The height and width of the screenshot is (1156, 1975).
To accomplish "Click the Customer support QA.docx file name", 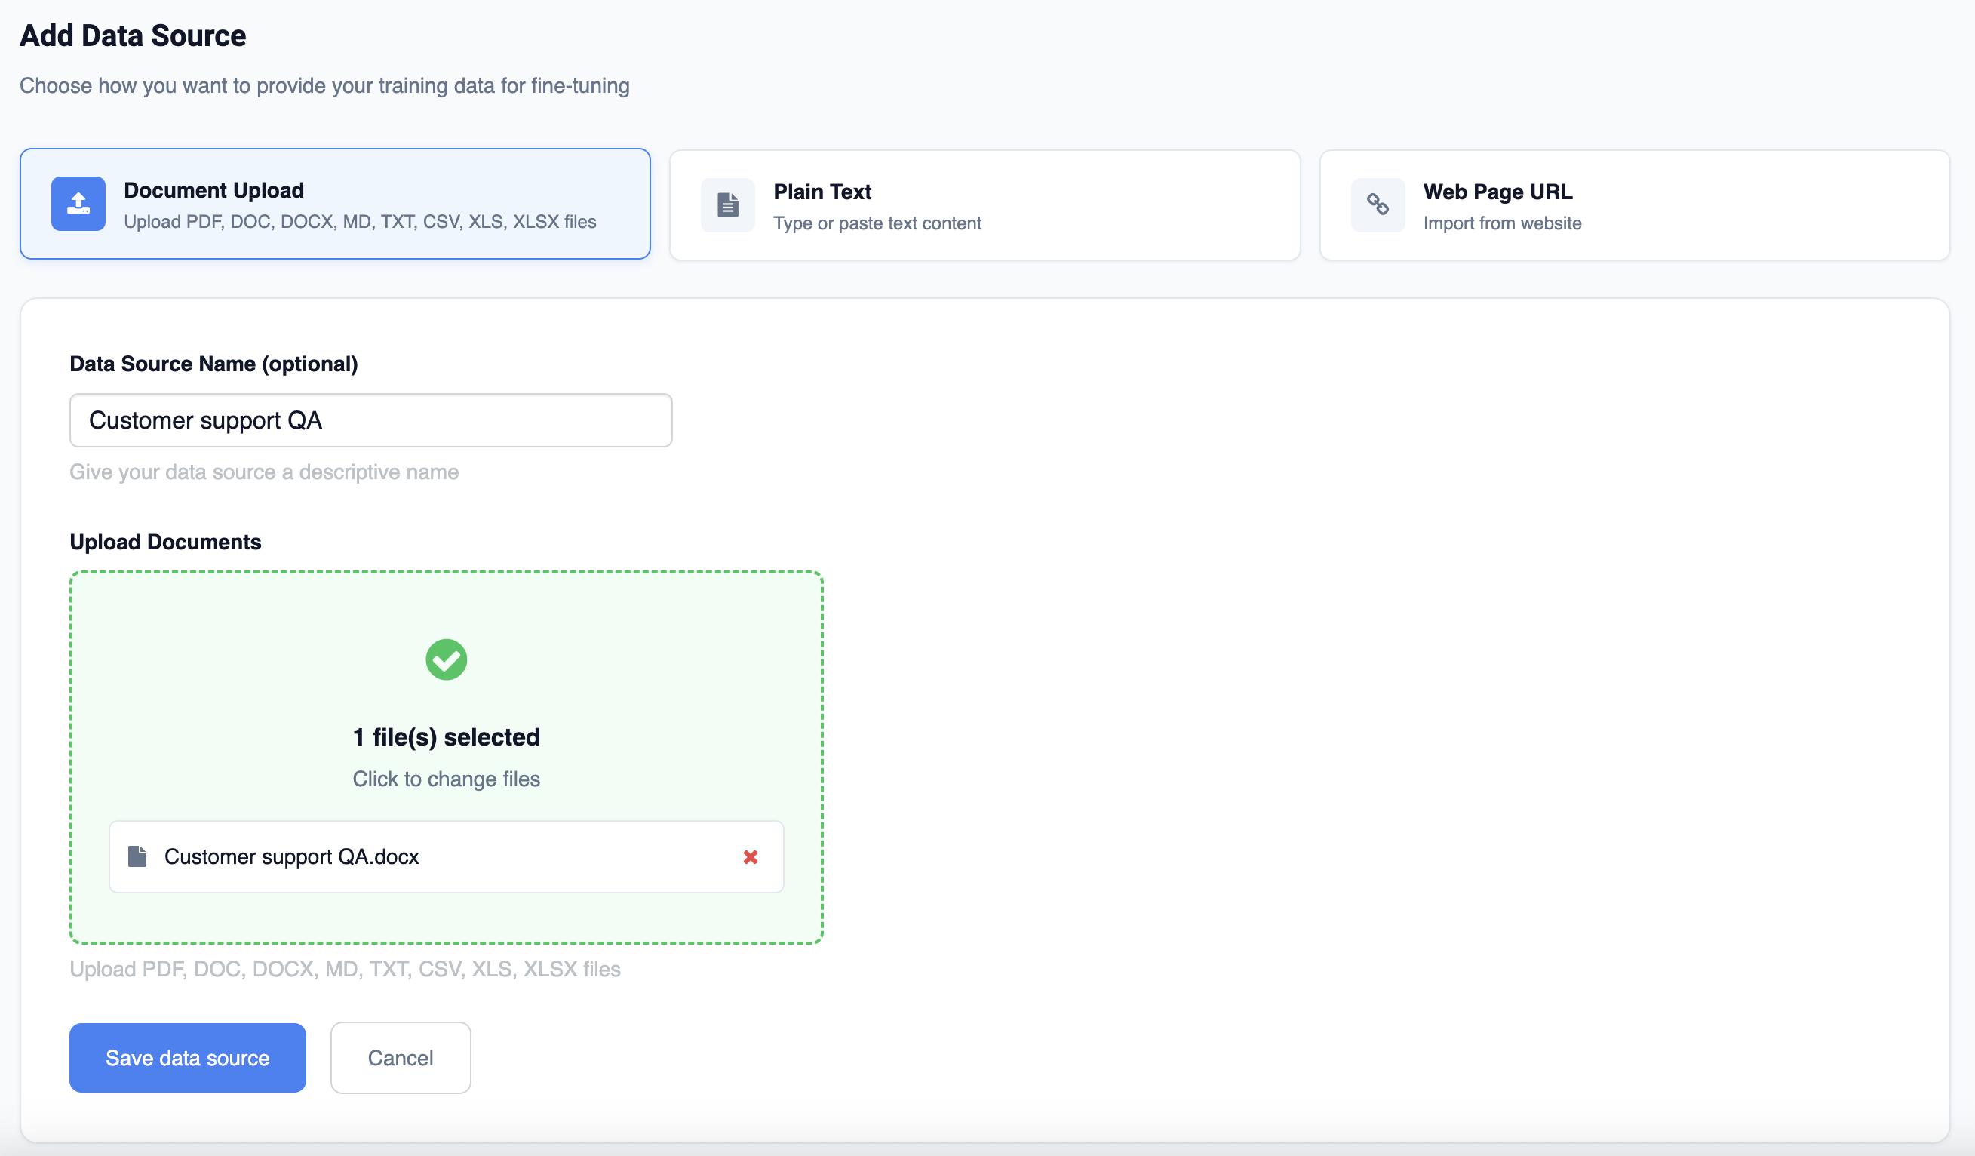I will [x=291, y=857].
